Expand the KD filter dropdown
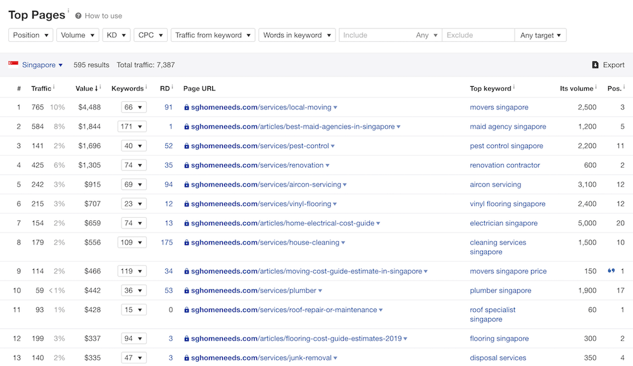The height and width of the screenshot is (366, 633). point(116,35)
